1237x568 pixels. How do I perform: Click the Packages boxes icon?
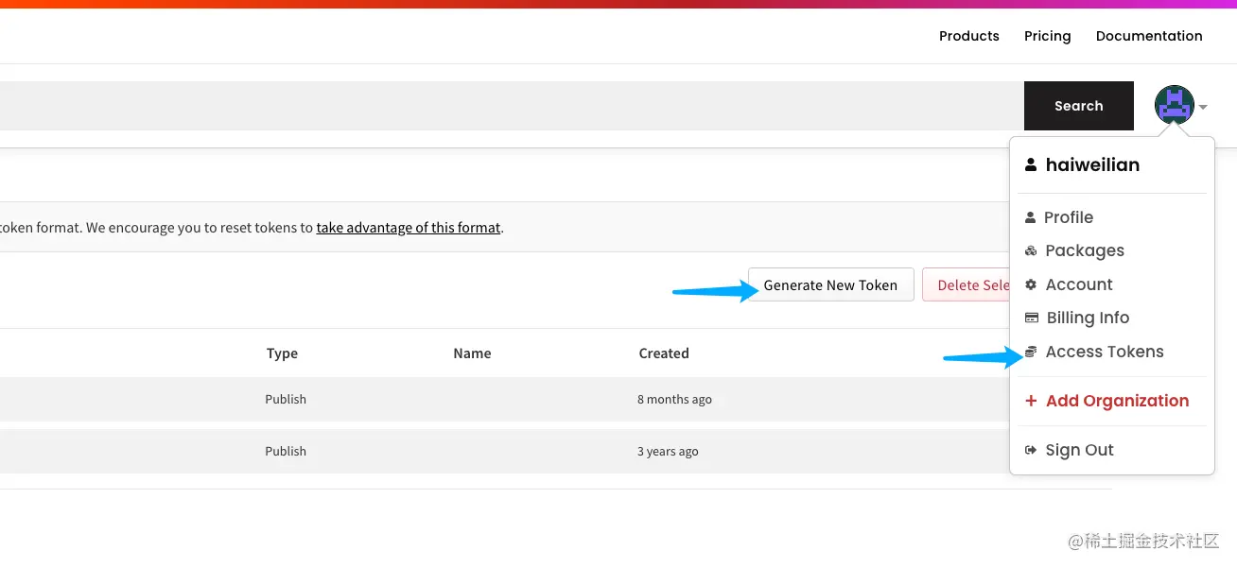[x=1031, y=251]
